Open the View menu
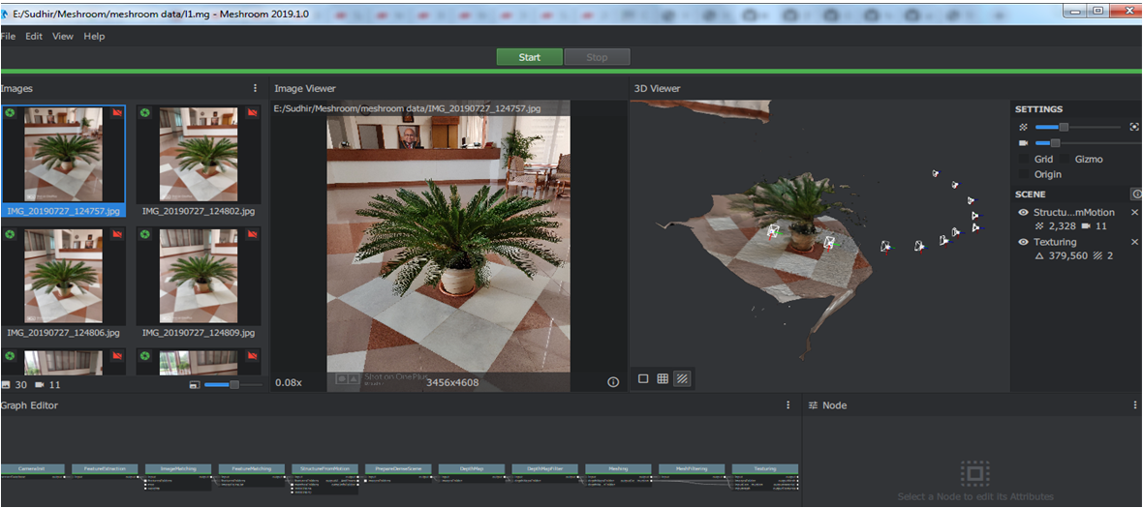 coord(63,37)
